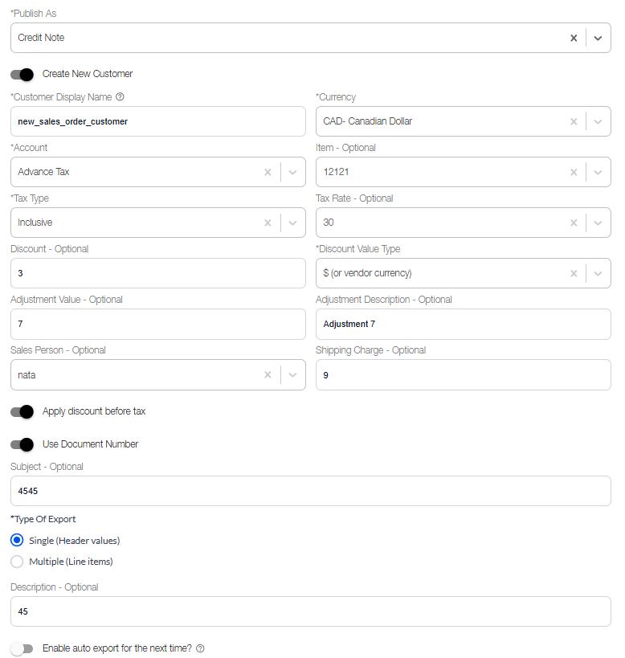
Task: Remove Advance Tax using its clear icon
Action: 268,172
